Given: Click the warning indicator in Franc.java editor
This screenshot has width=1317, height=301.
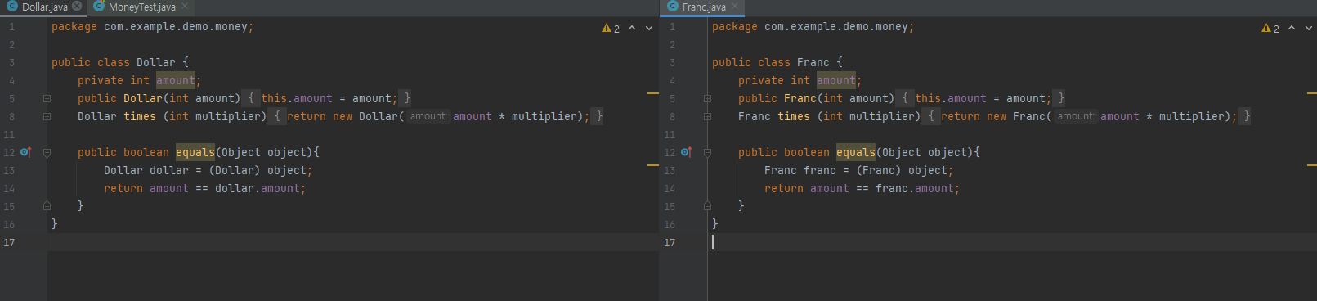Looking at the screenshot, I should tap(1271, 28).
